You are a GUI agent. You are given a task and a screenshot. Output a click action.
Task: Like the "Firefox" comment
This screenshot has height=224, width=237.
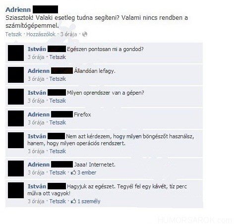tap(58, 122)
